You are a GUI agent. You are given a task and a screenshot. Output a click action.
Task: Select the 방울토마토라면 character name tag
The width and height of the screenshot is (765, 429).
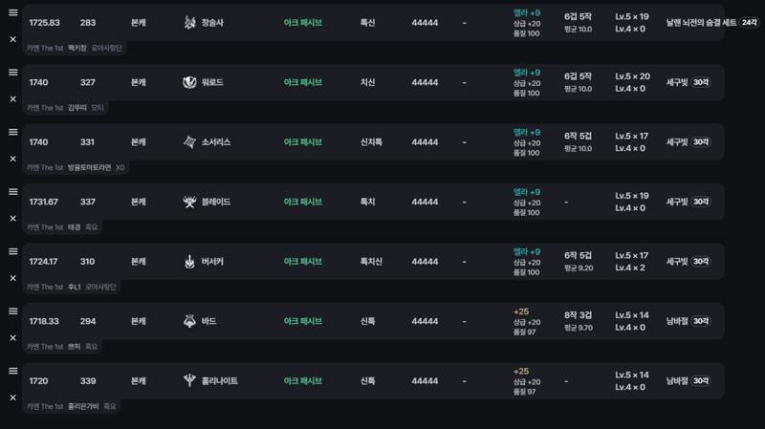[89, 167]
